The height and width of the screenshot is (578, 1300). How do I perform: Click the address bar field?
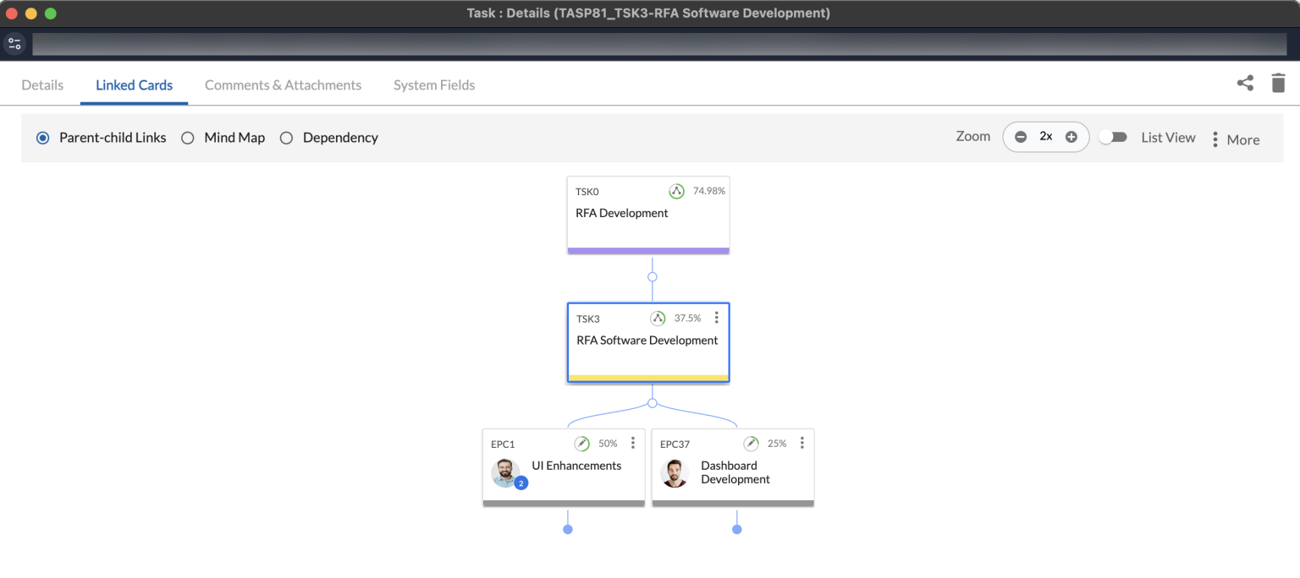659,44
